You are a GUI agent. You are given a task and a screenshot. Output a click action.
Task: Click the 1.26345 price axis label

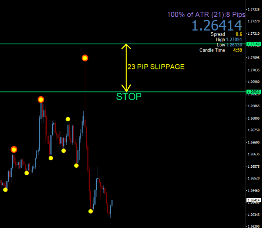254,215
